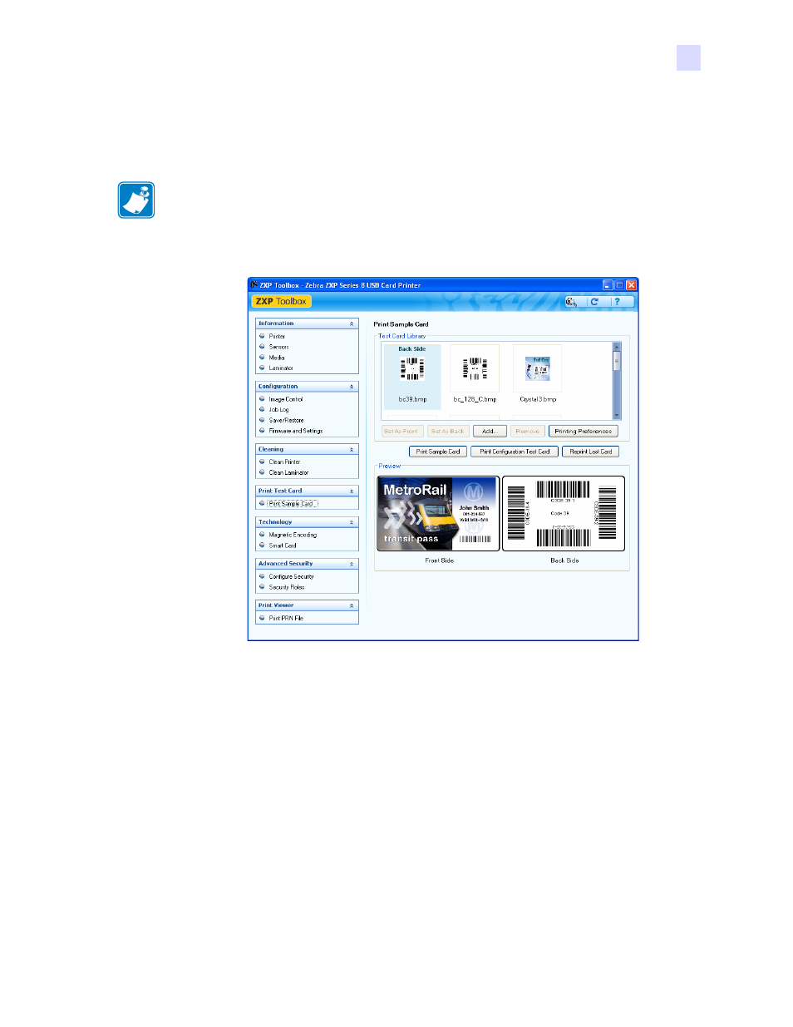Open the Print PRN File item
Viewport: 793px width, 1027px height.
tap(286, 618)
